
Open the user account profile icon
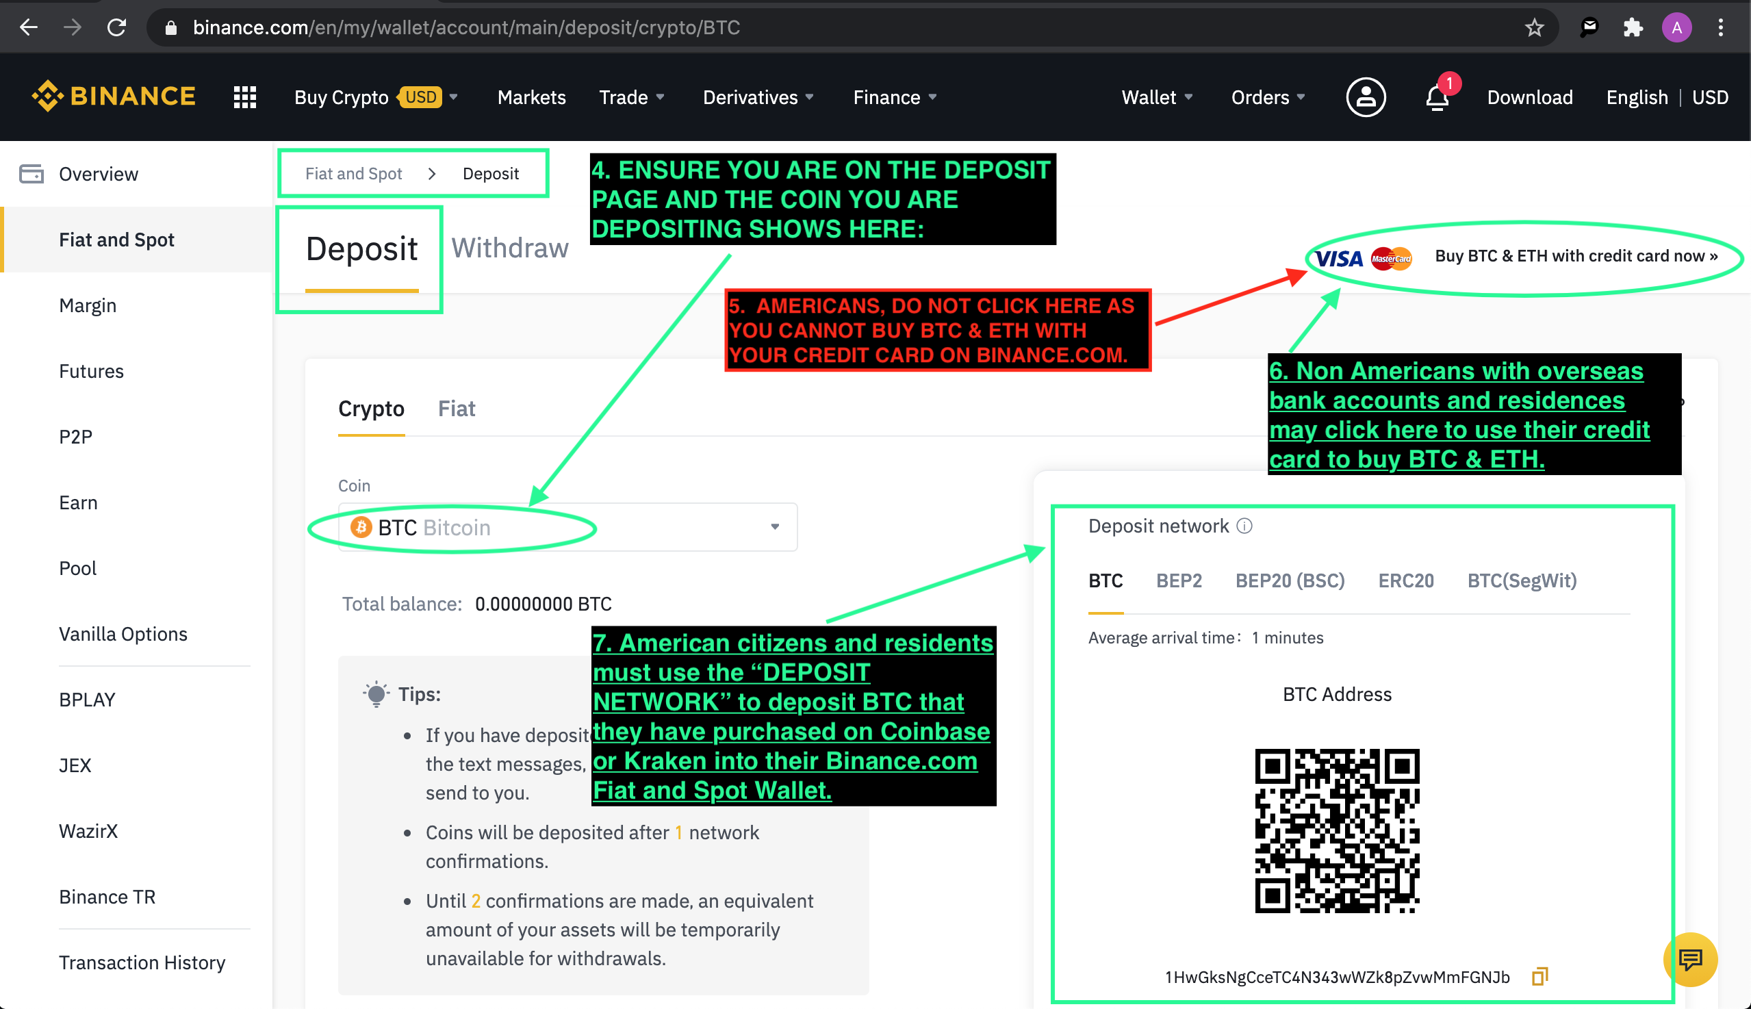pyautogui.click(x=1366, y=97)
